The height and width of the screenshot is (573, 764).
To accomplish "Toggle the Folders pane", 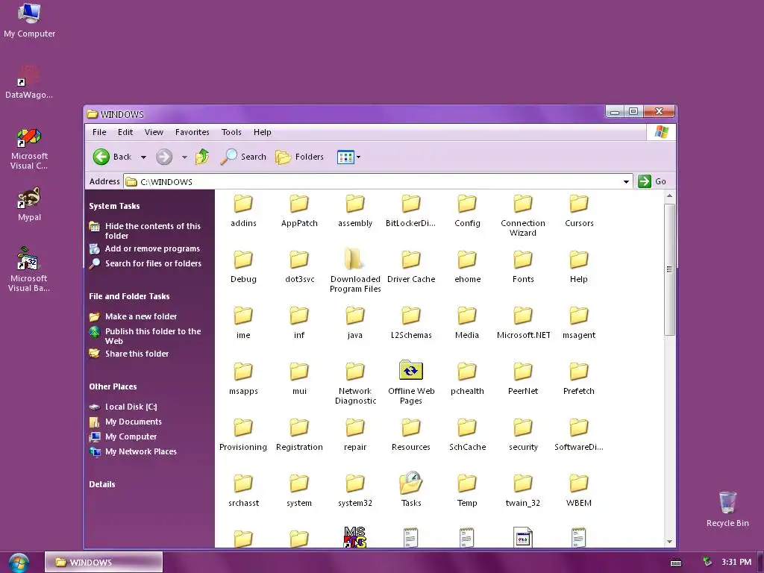I will click(300, 157).
